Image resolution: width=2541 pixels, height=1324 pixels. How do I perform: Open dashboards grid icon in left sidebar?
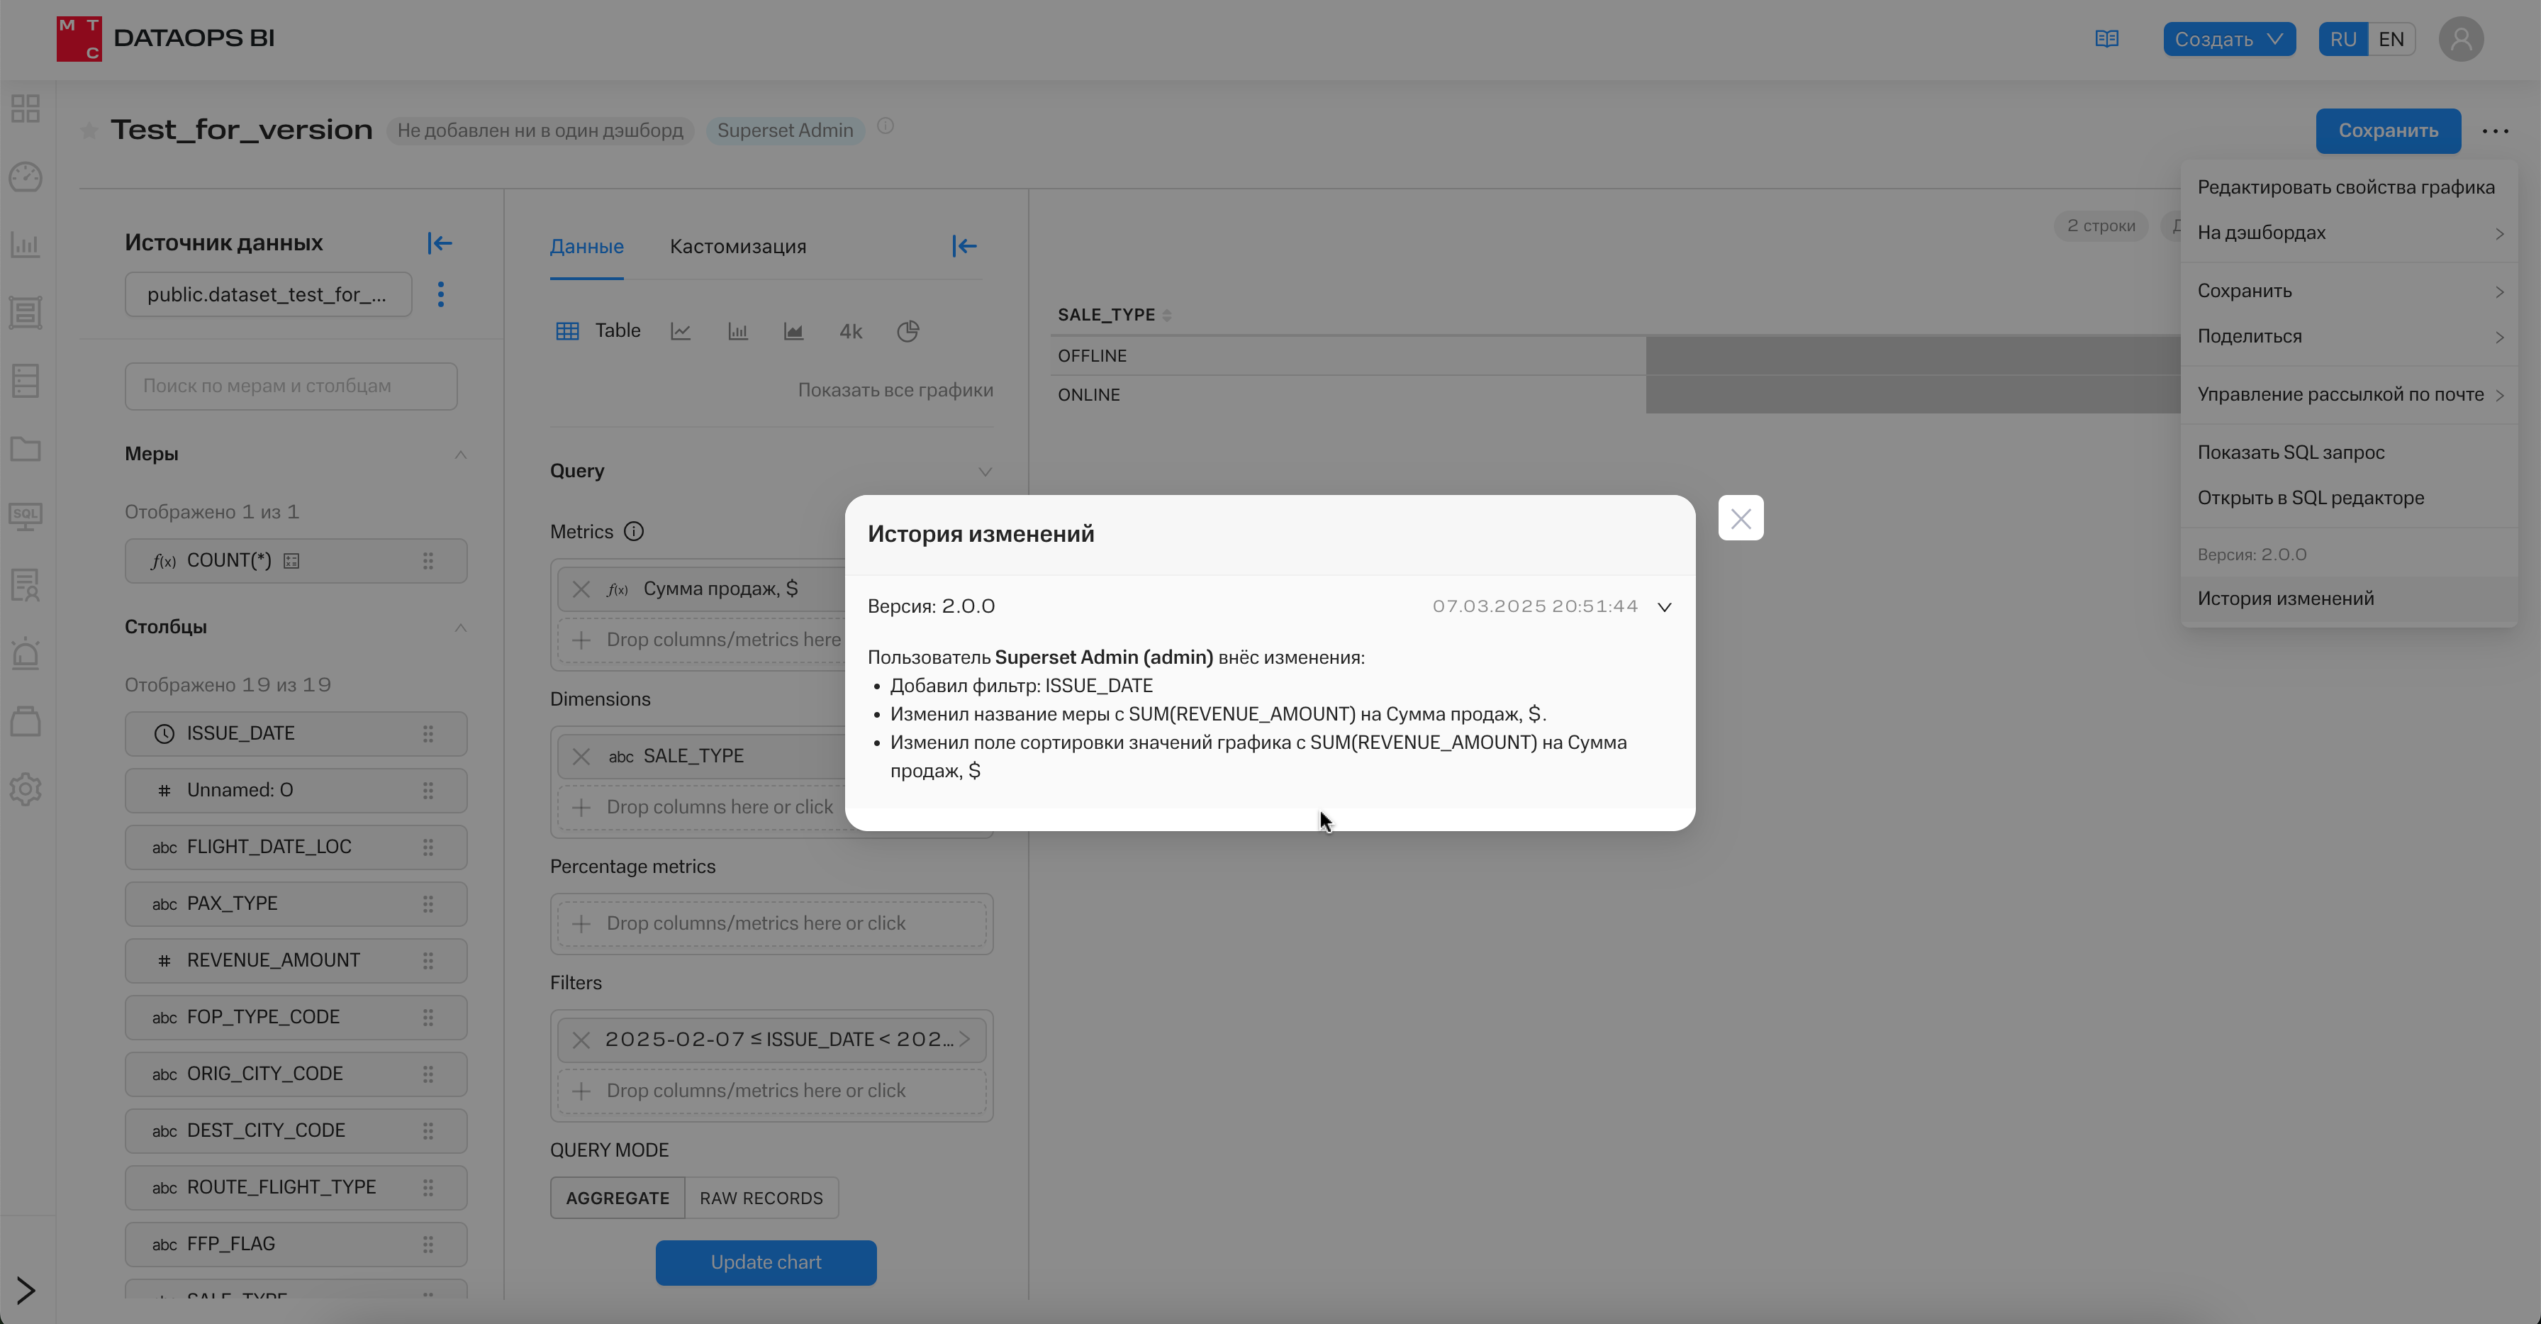click(26, 109)
